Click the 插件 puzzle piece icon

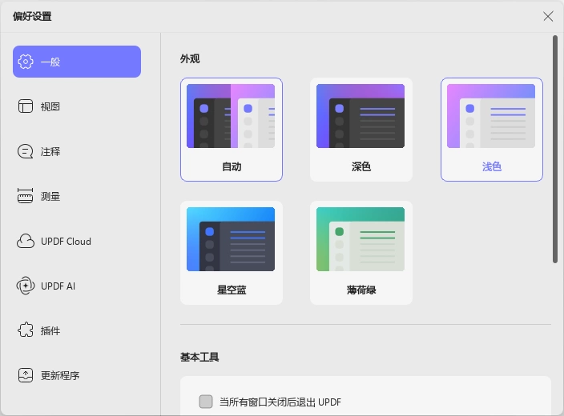(26, 330)
